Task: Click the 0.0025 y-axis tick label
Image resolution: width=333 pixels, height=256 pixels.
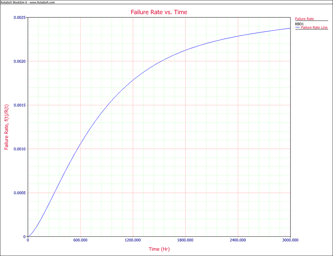Action: (19, 17)
